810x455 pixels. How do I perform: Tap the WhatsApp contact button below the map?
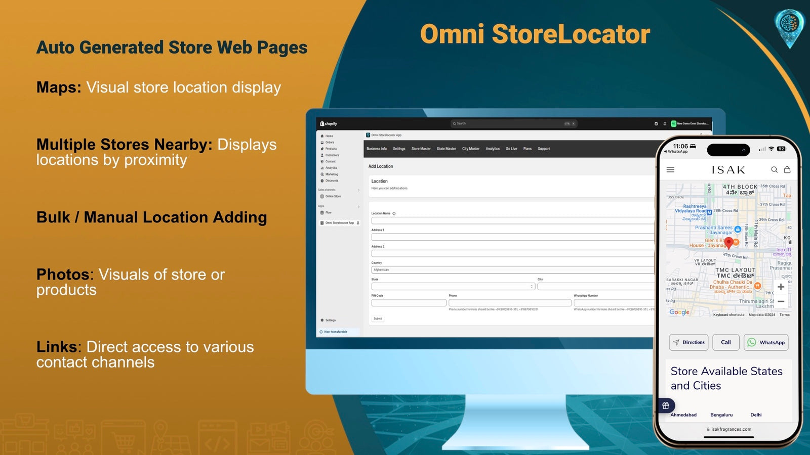tap(766, 342)
